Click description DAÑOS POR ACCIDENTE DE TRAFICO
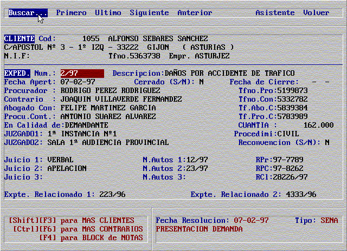Screen dimensions: 347x251 click(229, 73)
